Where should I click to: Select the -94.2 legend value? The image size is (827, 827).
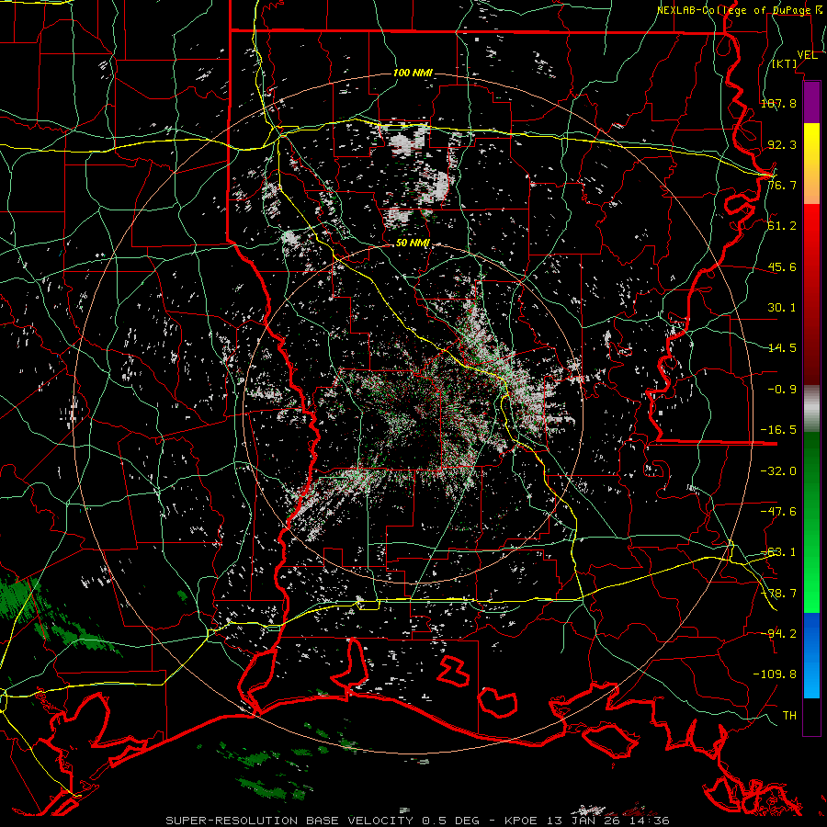[x=778, y=633]
